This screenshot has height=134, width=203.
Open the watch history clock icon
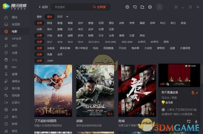127,7
